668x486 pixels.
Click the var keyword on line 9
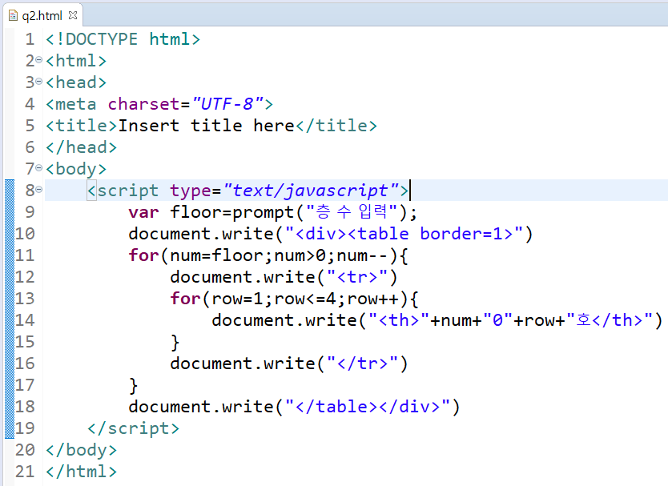(143, 212)
